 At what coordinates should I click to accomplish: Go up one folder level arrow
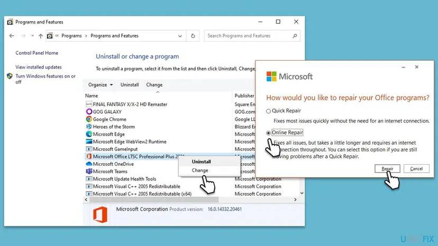pyautogui.click(x=41, y=36)
